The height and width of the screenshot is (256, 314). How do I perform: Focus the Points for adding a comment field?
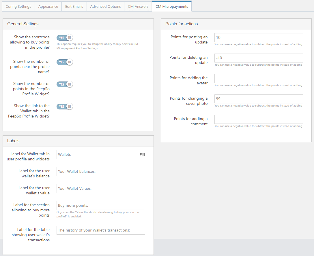click(x=259, y=120)
